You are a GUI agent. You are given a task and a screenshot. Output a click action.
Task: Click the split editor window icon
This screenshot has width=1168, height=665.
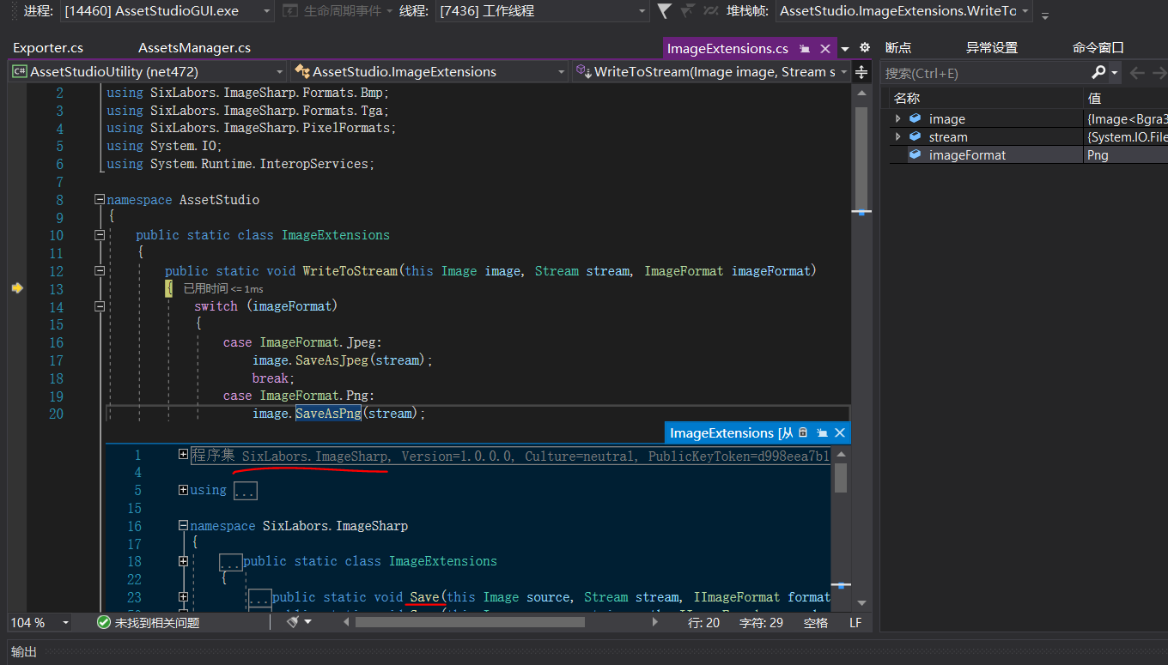(x=861, y=72)
